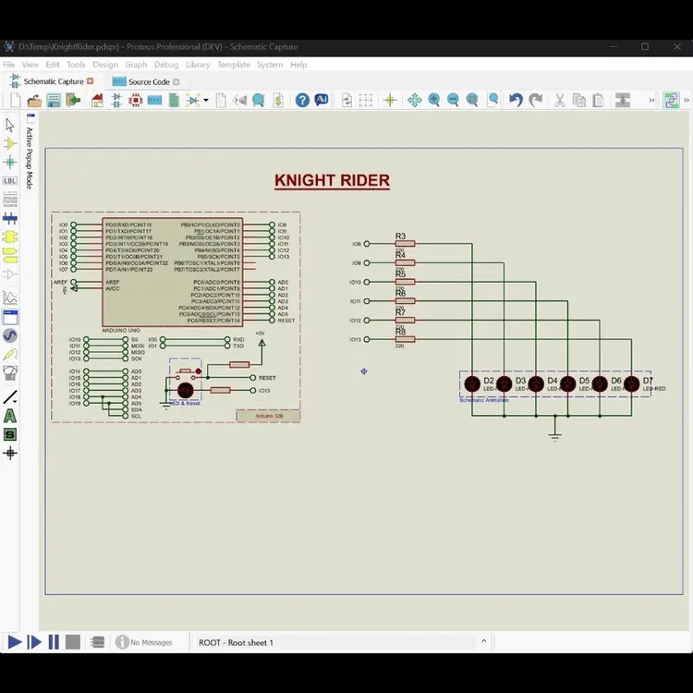Pause the simulation
Screen dimensions: 693x693
coord(54,642)
